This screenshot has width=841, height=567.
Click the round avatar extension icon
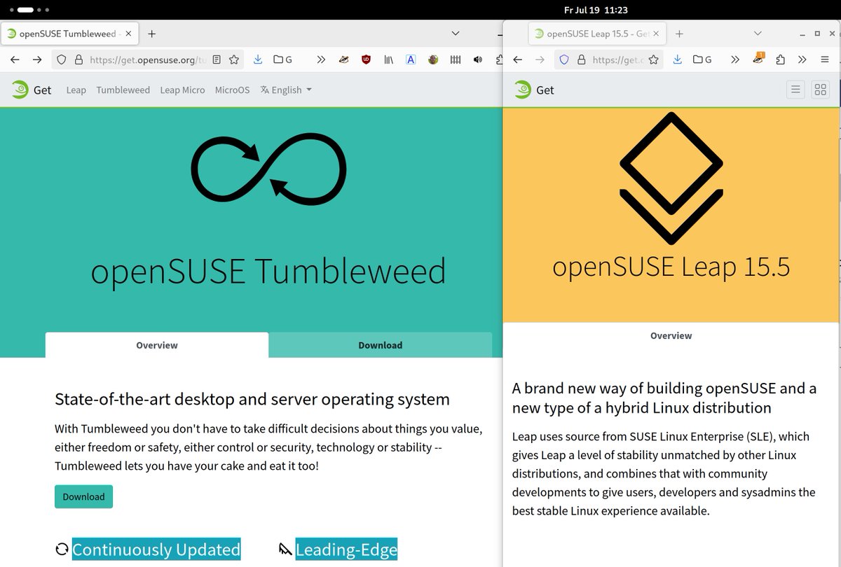pos(433,59)
